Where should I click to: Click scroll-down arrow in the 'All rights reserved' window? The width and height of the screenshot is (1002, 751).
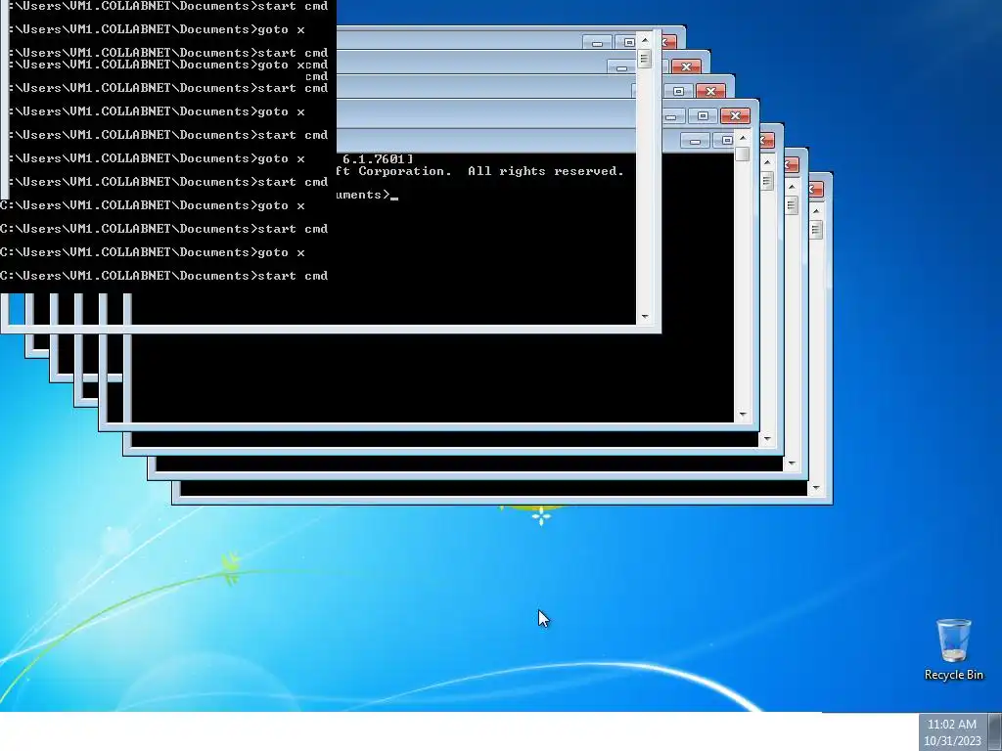coord(743,415)
